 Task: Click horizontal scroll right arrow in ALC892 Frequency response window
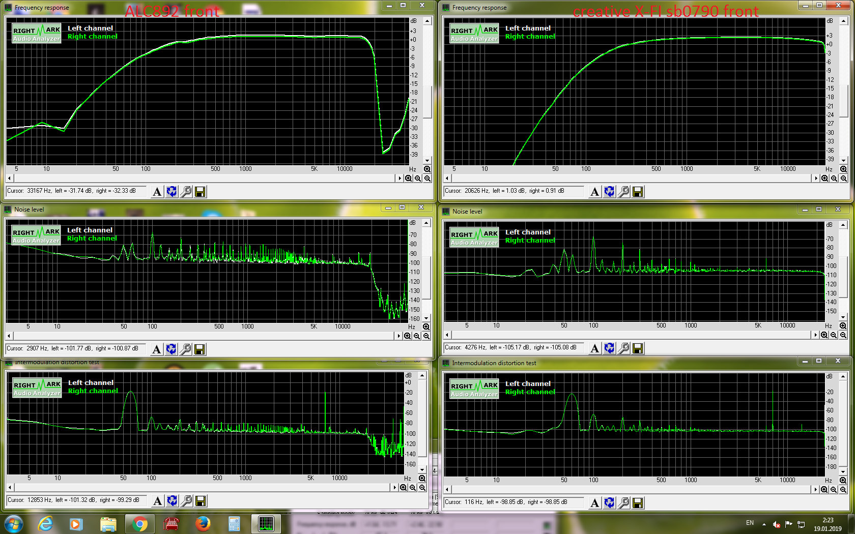coord(400,179)
